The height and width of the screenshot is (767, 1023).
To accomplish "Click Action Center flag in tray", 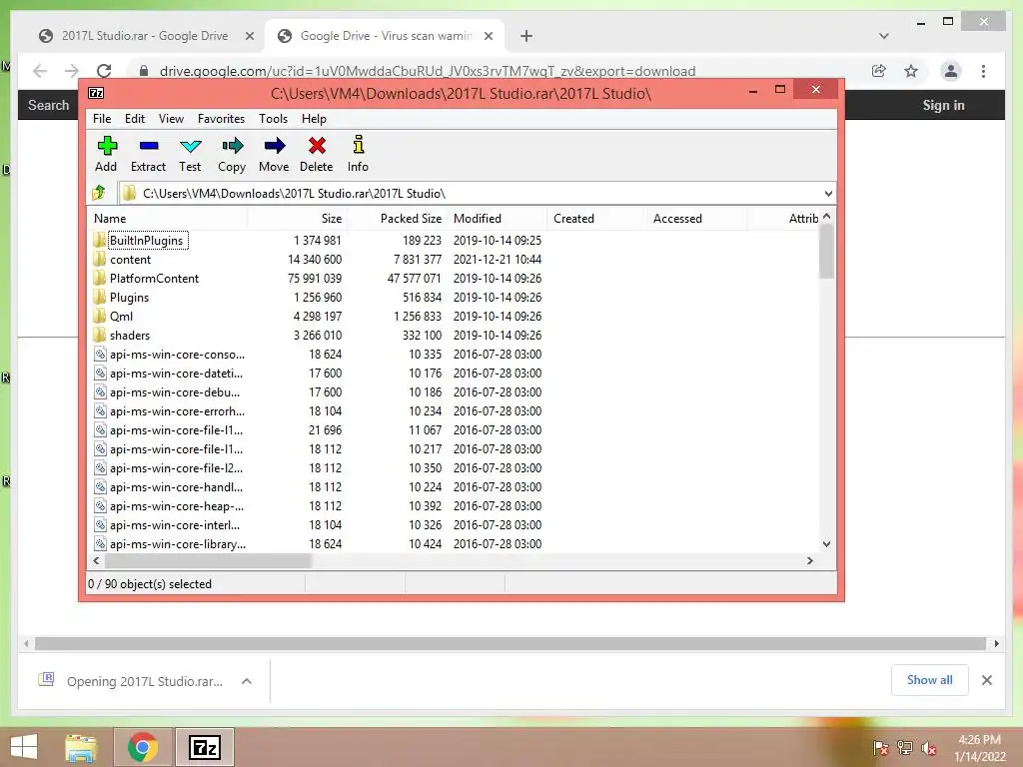I will (880, 748).
